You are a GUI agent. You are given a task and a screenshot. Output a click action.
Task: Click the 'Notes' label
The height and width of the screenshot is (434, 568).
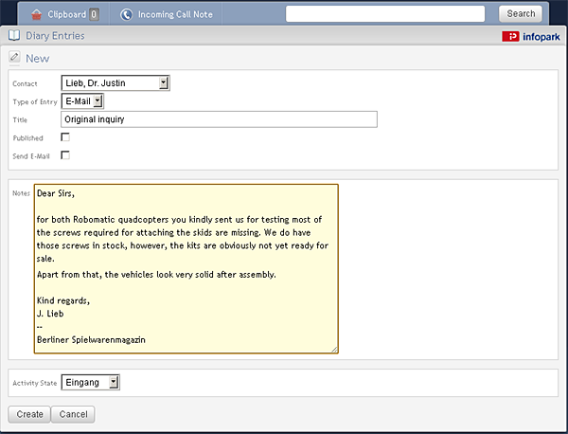pyautogui.click(x=21, y=193)
